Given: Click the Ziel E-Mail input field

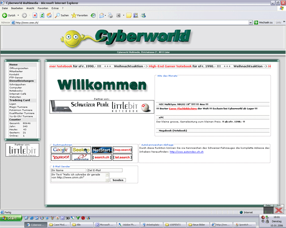Looking at the screenshot, I should click(x=105, y=171).
